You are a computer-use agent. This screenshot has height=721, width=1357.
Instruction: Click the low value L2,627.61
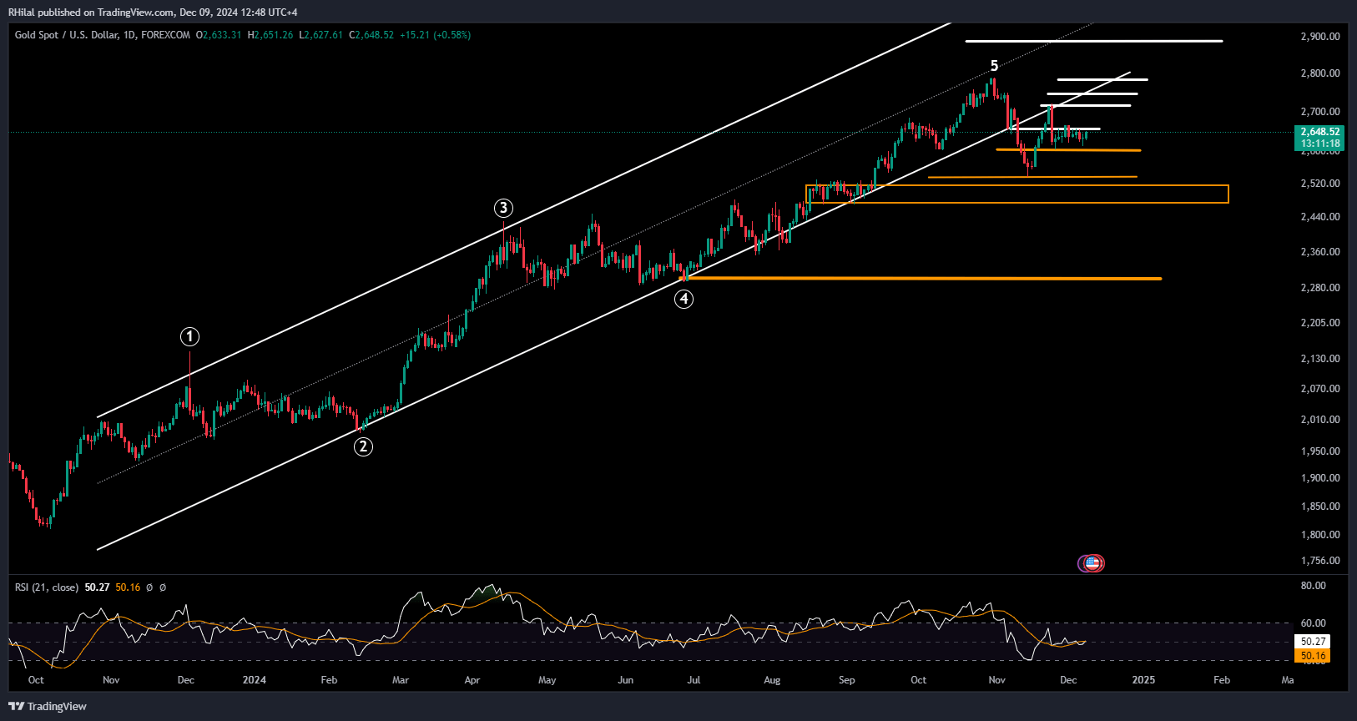[321, 35]
